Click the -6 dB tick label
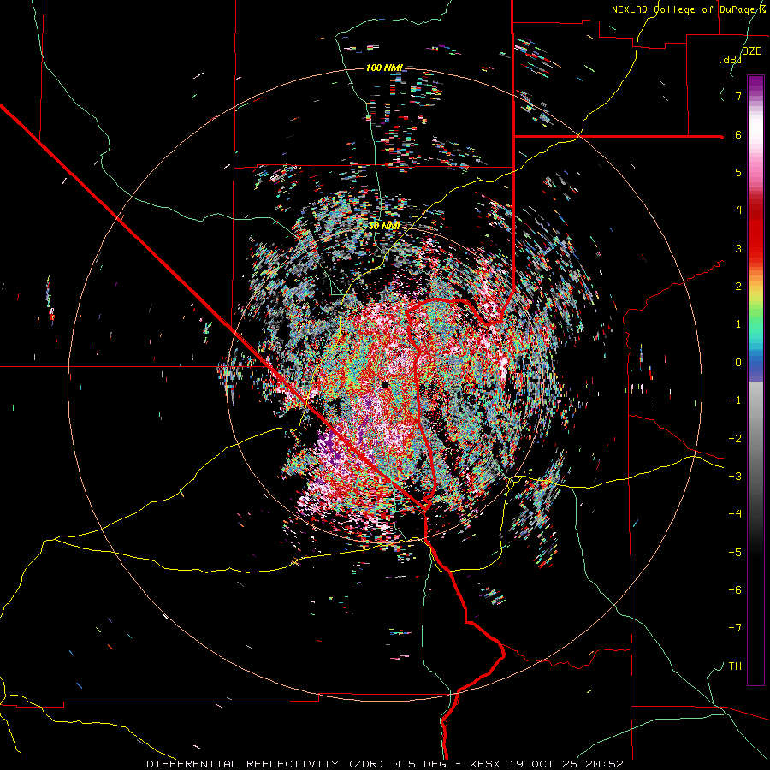The width and height of the screenshot is (770, 770). (735, 590)
